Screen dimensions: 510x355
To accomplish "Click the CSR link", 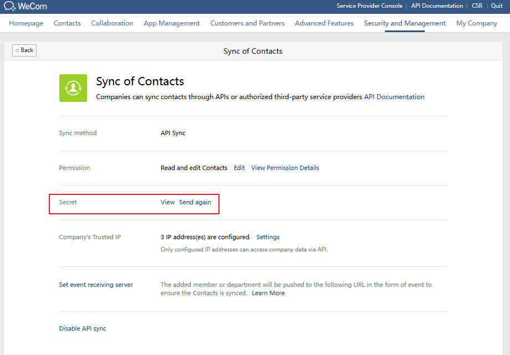I will coord(477,6).
